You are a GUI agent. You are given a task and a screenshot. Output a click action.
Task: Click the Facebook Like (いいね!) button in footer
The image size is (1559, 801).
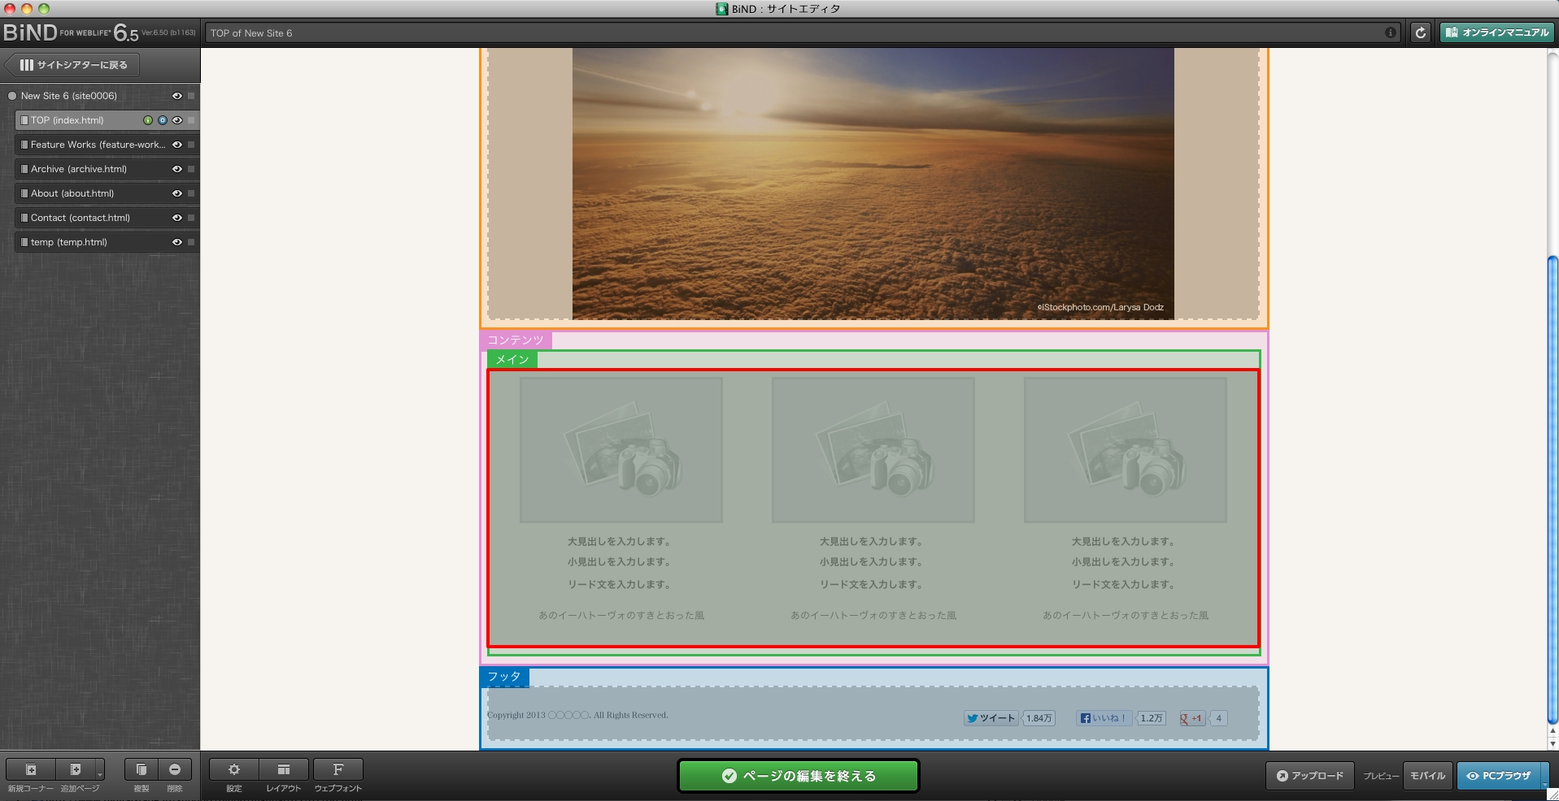click(1104, 718)
